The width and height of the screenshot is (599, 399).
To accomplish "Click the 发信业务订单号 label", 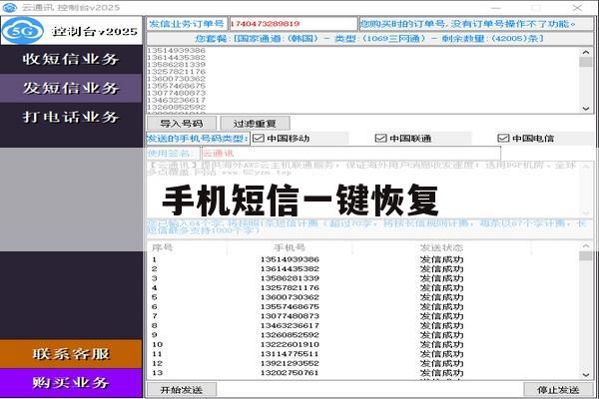I will pyautogui.click(x=187, y=24).
